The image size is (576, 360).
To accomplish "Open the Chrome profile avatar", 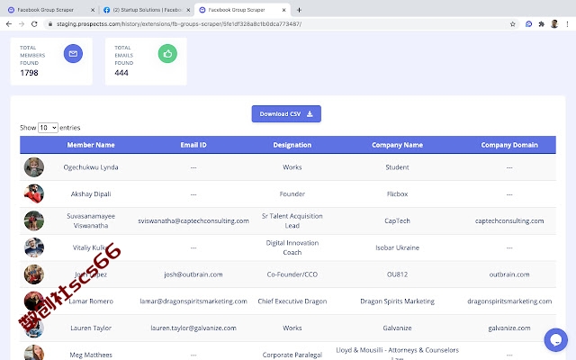I will pyautogui.click(x=554, y=24).
